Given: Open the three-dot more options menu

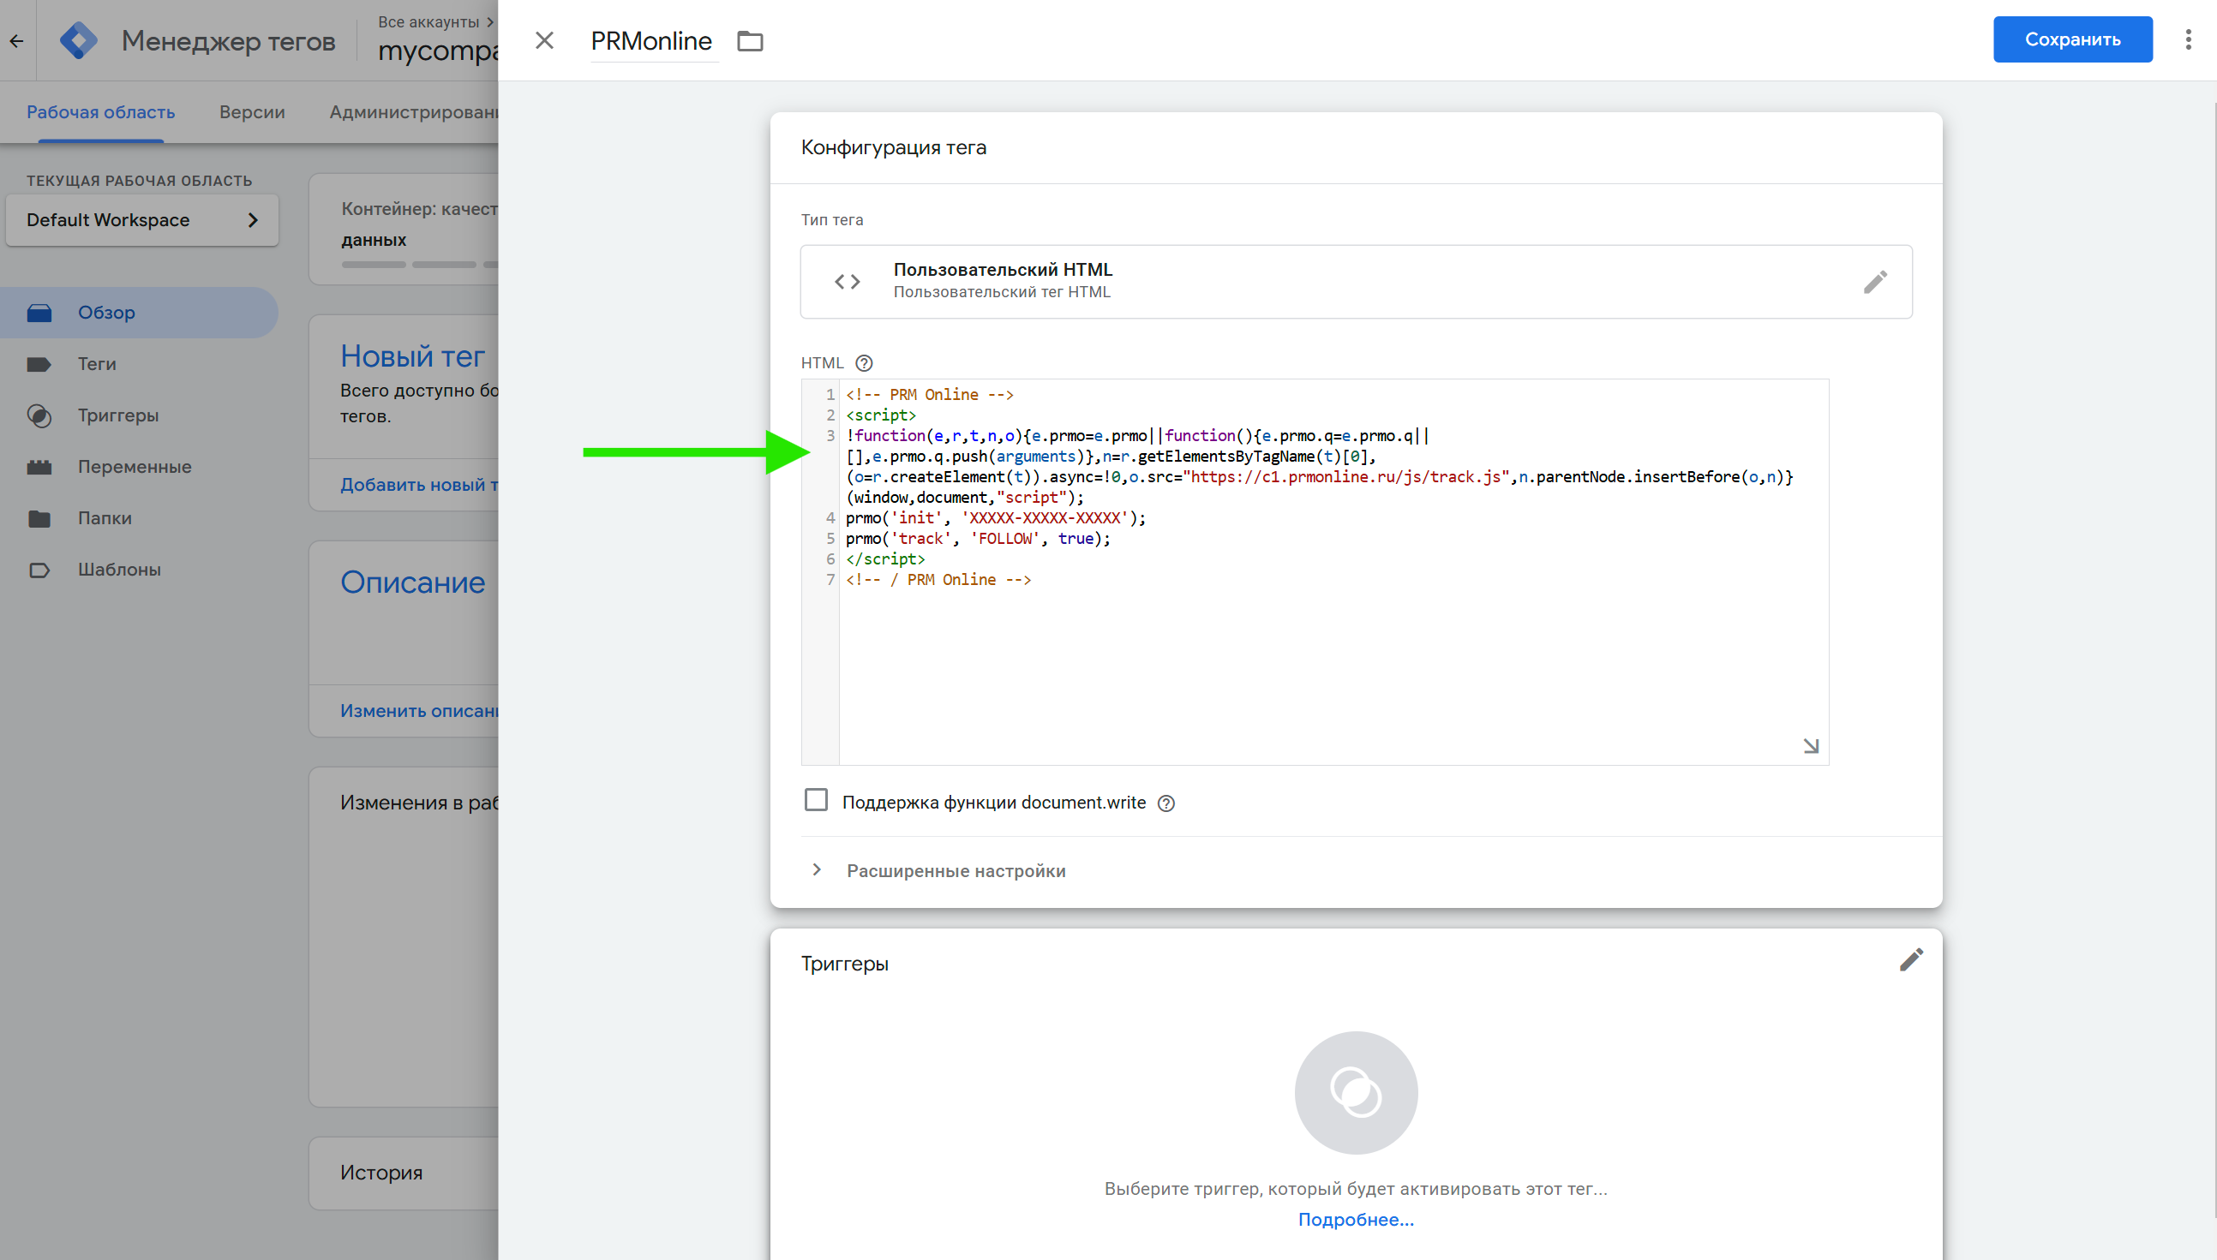Looking at the screenshot, I should coord(2188,39).
